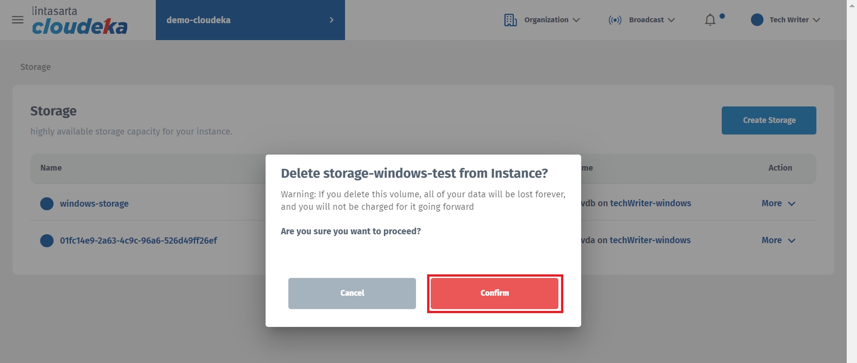Expand More actions for windows-storage row
The height and width of the screenshot is (363, 857).
pos(778,204)
